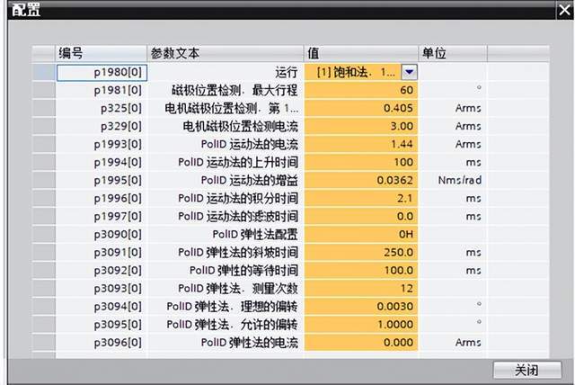This screenshot has height=385, width=575.
Task: Click PolID 弹性法. 理想的偏转 text
Action: pyautogui.click(x=232, y=306)
